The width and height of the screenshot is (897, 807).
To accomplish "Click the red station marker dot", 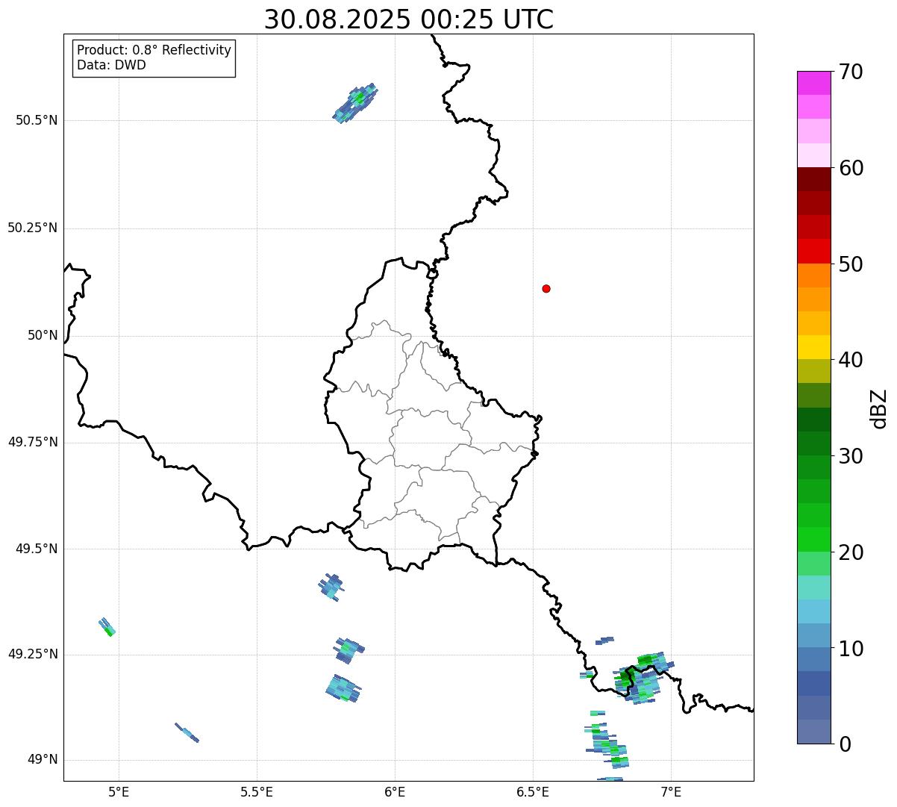I will 546,288.
